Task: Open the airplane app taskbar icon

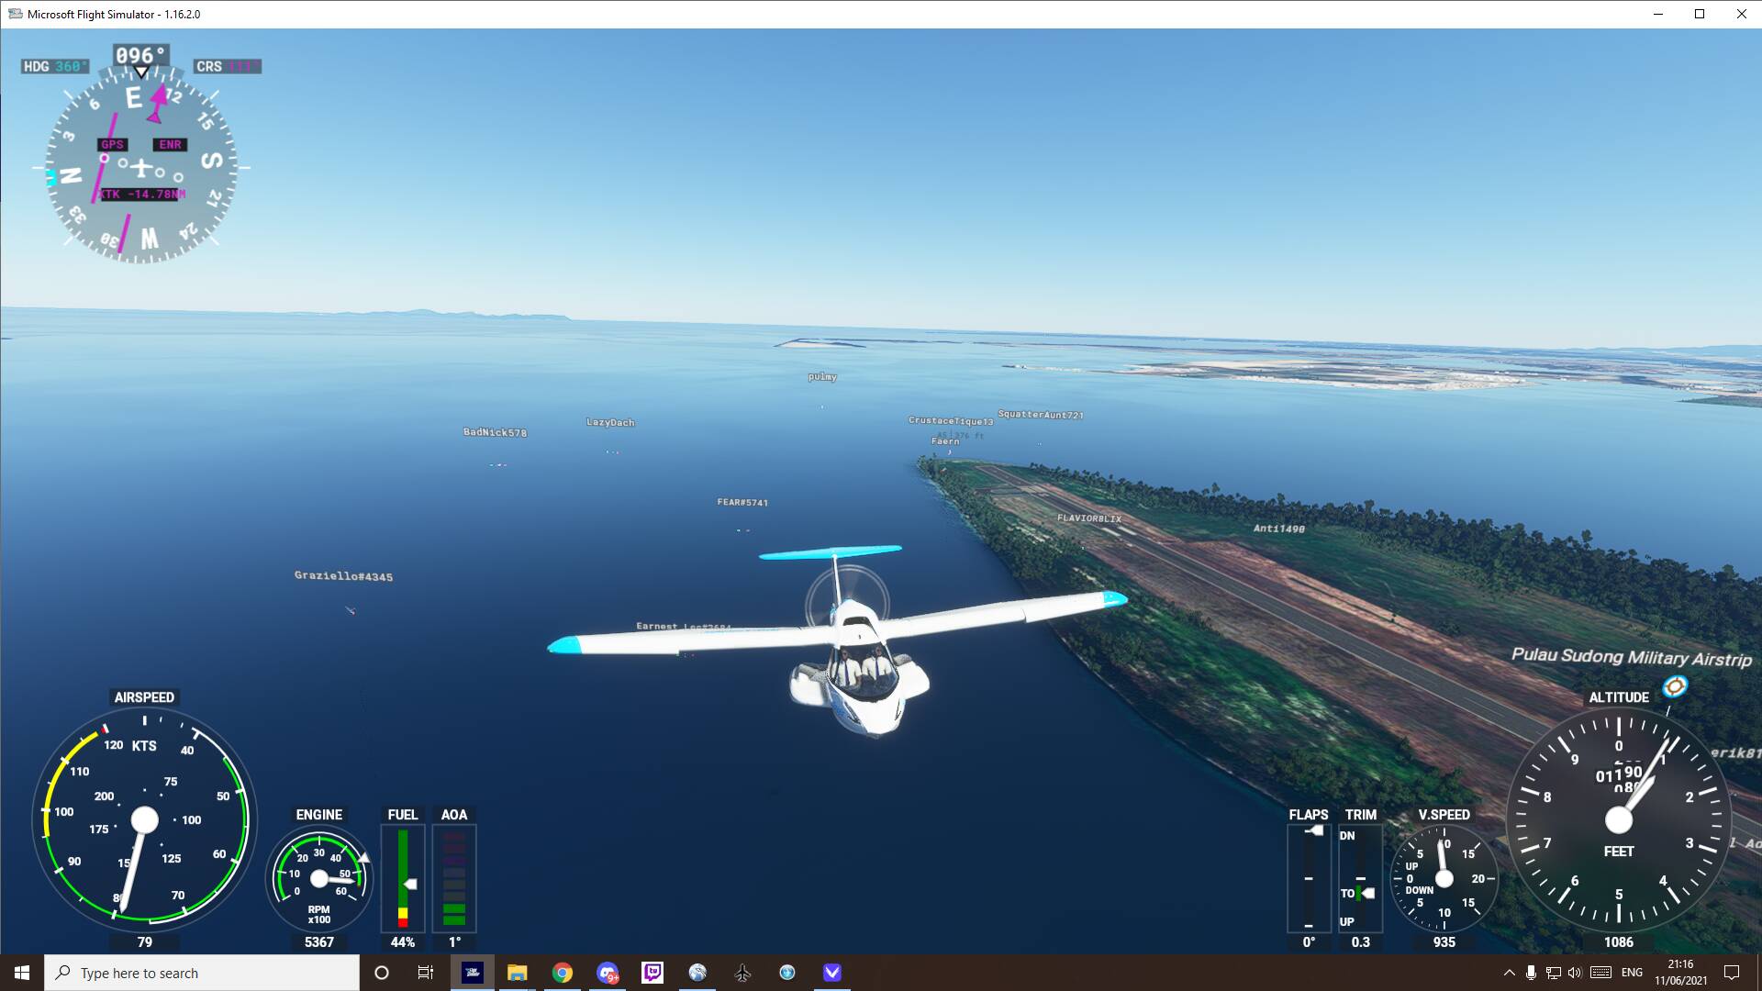Action: pyautogui.click(x=742, y=973)
